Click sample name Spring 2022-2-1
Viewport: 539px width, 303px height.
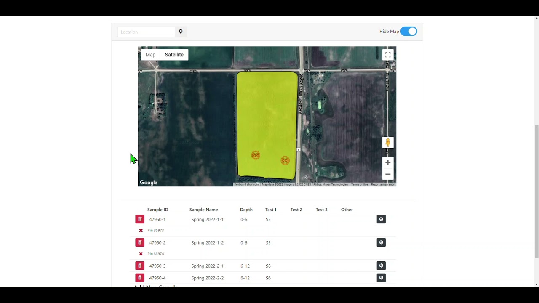[207, 266]
